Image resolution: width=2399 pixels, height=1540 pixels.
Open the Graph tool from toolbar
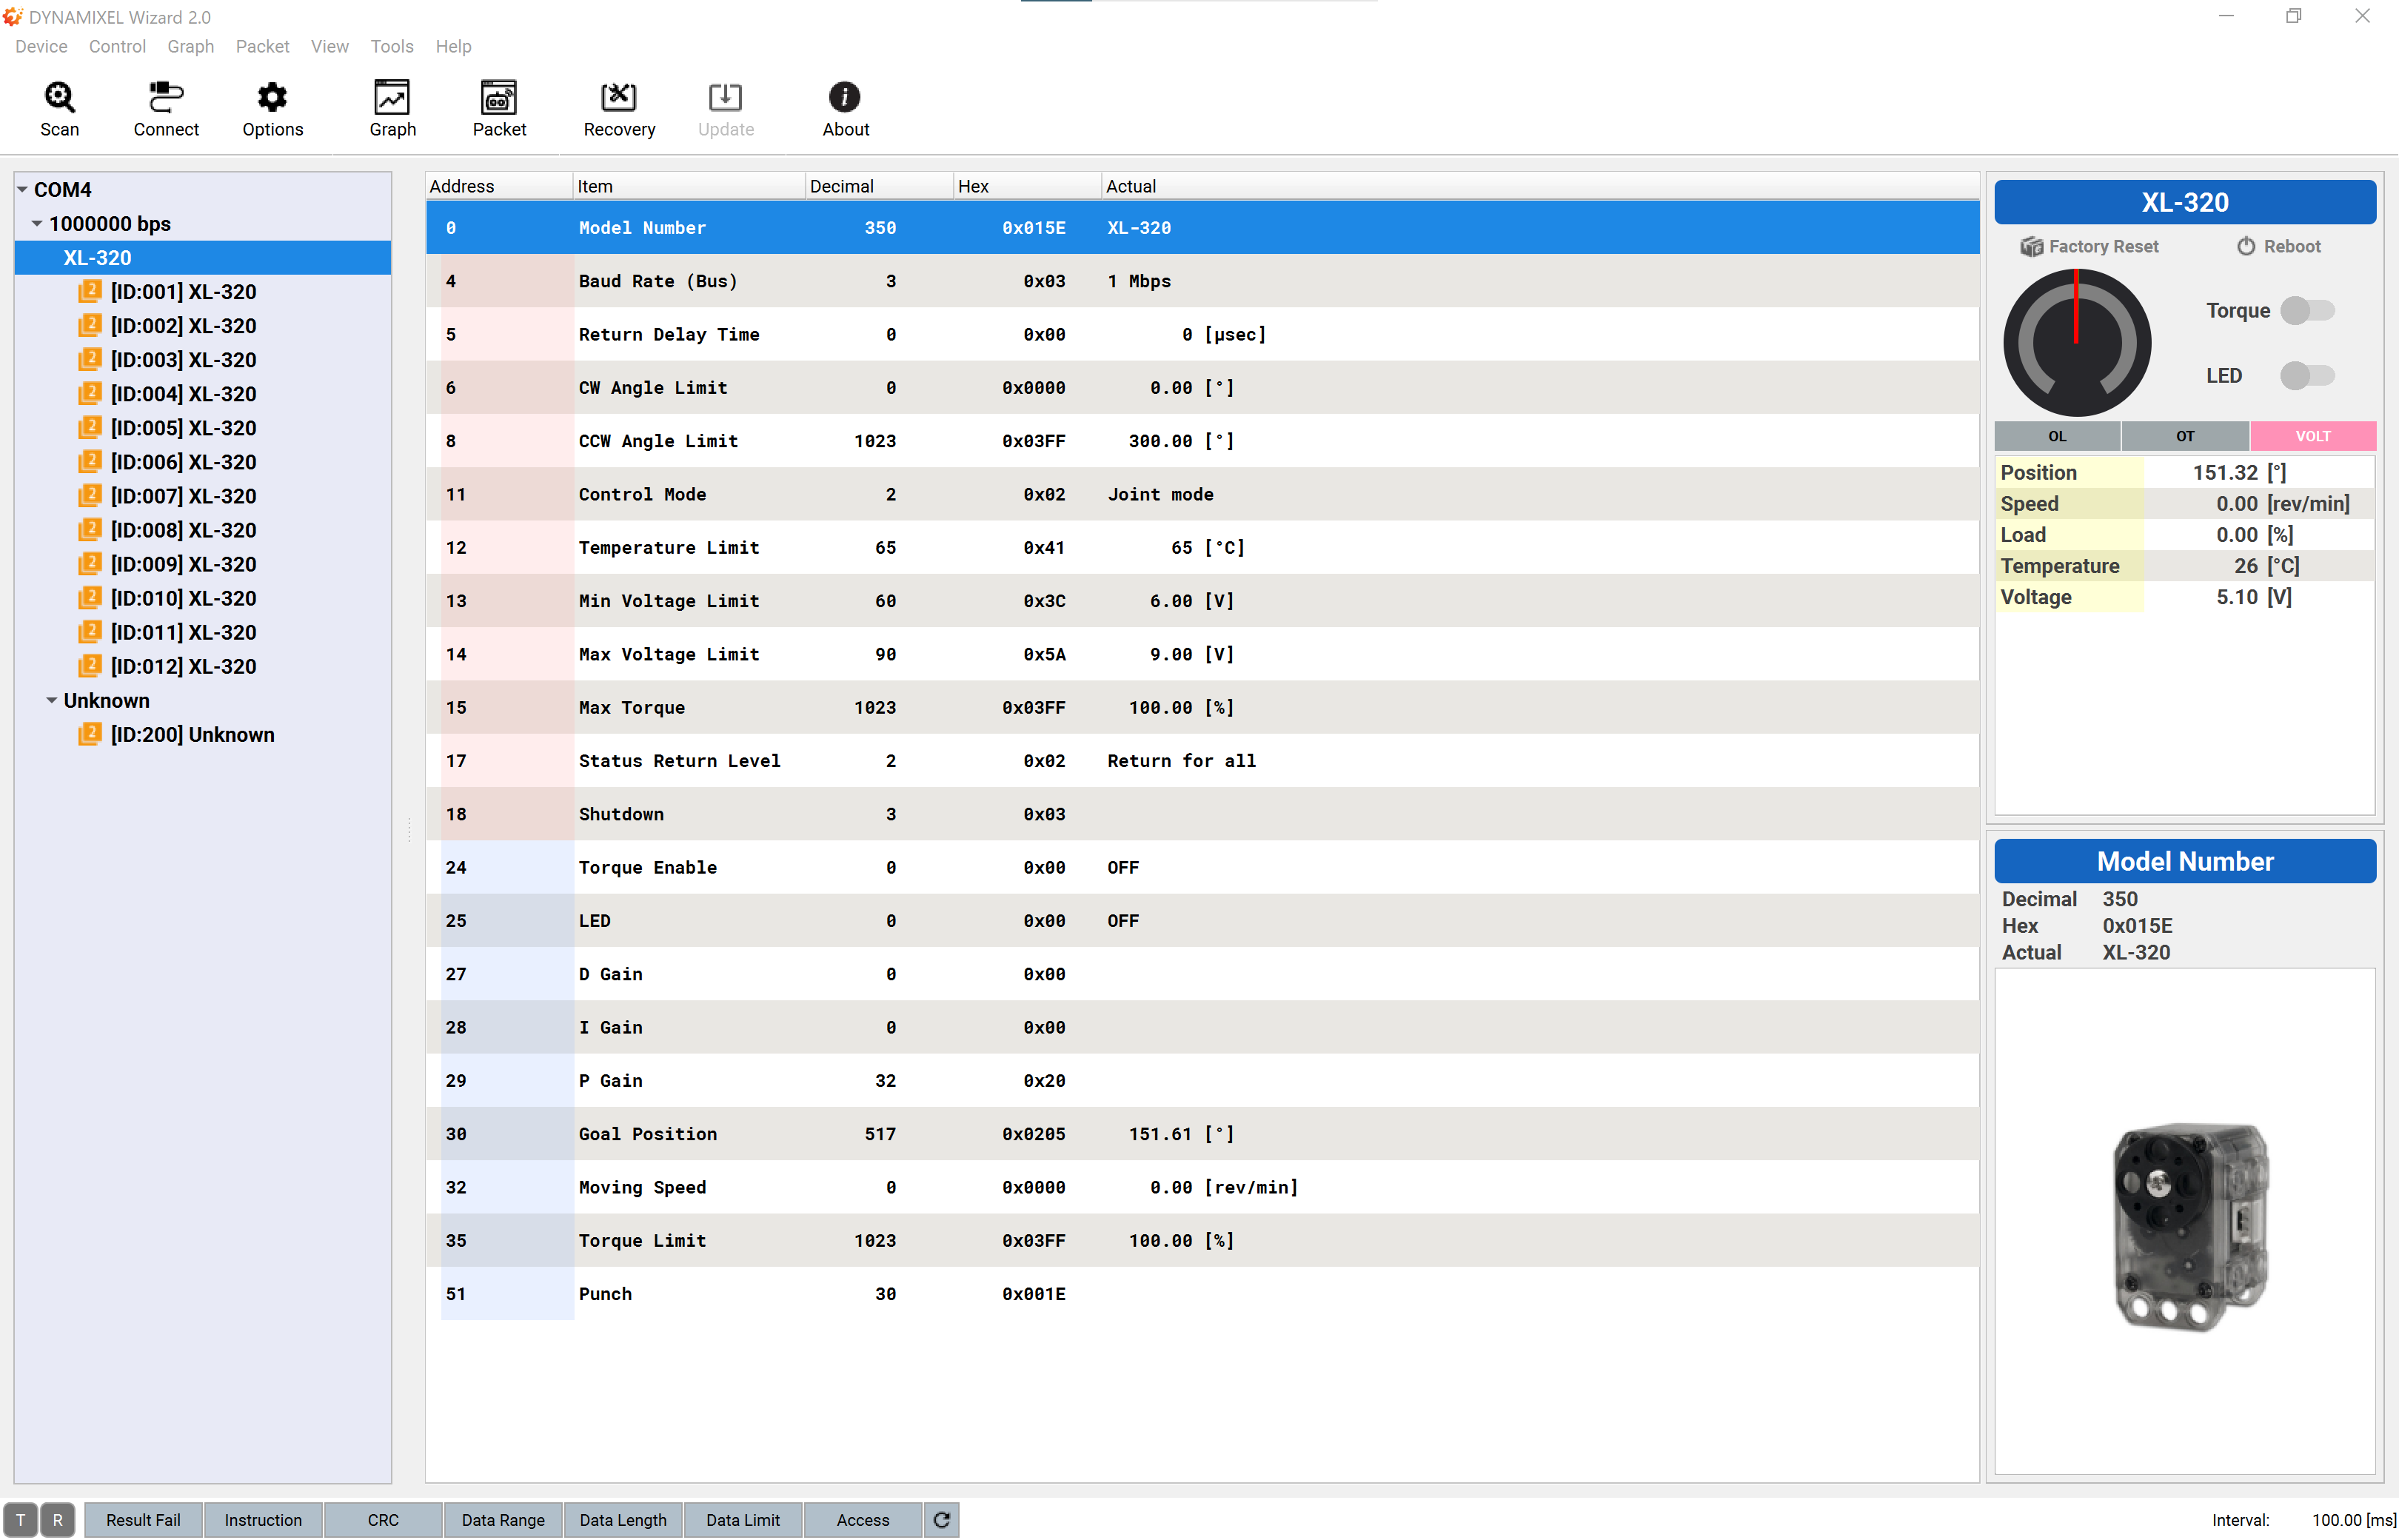[x=392, y=108]
